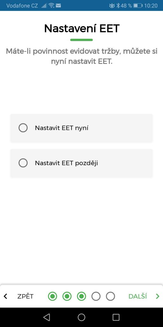Select the 'Nastavit EET později' radio button

coord(23,163)
